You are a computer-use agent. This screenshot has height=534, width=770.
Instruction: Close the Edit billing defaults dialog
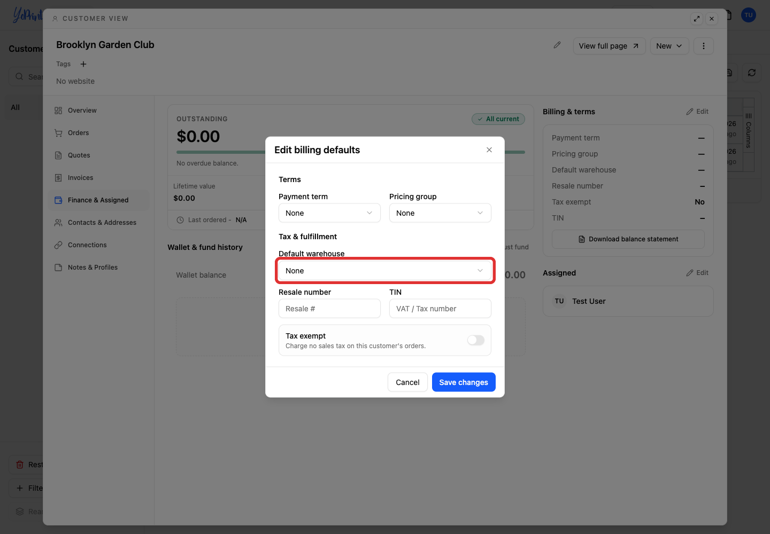pyautogui.click(x=489, y=150)
